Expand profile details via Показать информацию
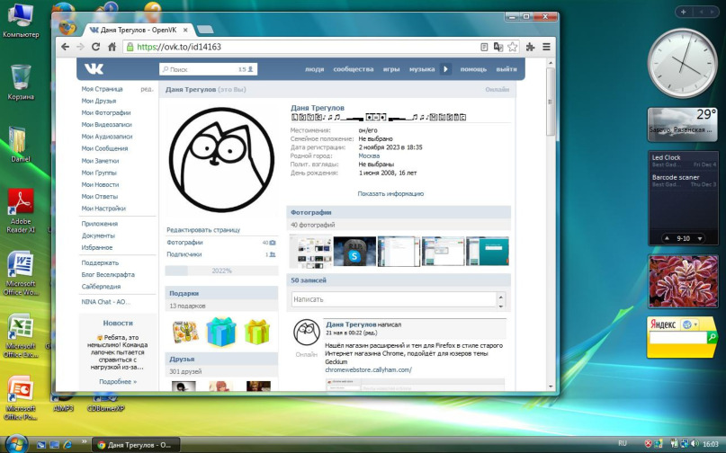The width and height of the screenshot is (726, 453). coord(390,193)
